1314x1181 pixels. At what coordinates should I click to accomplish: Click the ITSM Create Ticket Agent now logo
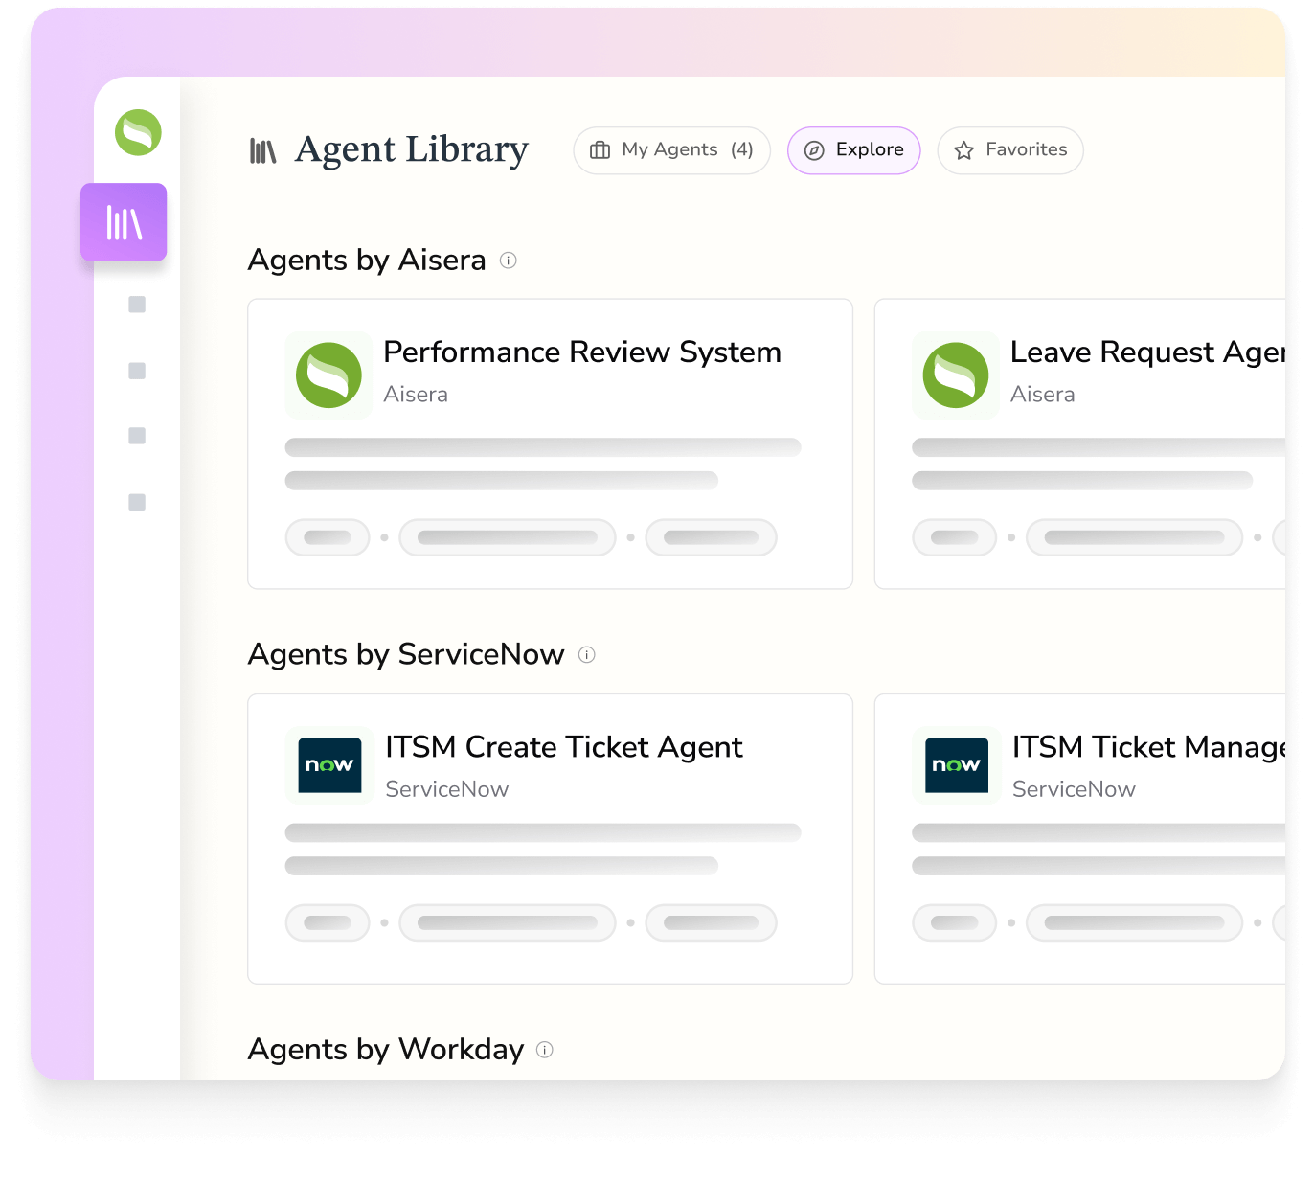click(x=329, y=765)
